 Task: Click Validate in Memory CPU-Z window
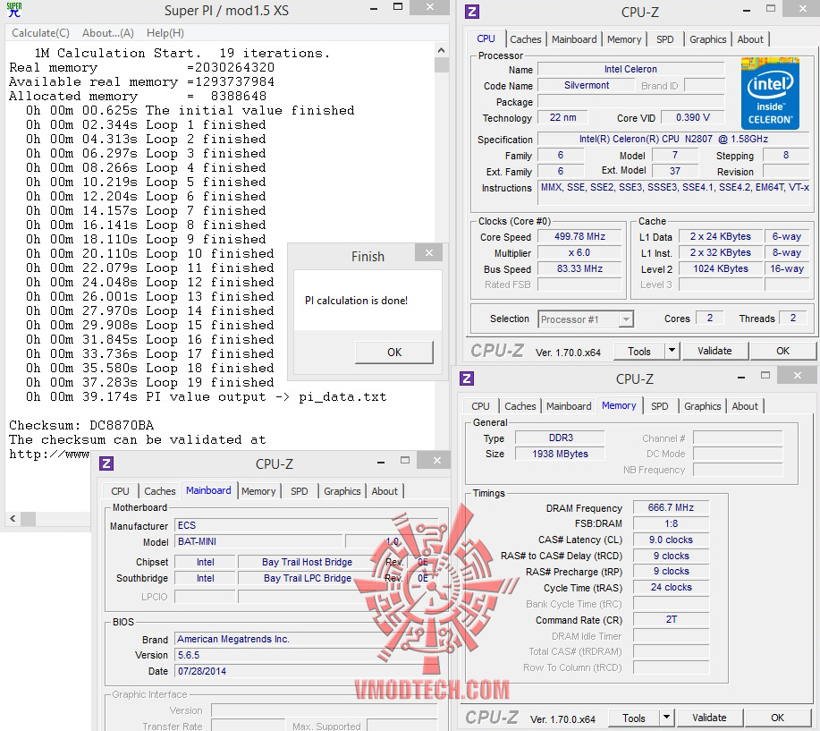709,718
